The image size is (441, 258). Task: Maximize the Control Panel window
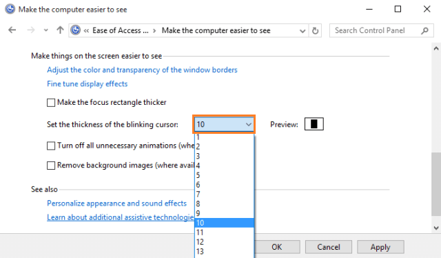click(x=398, y=9)
